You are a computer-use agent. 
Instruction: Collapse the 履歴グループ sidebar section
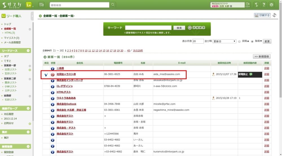[x=28, y=109]
